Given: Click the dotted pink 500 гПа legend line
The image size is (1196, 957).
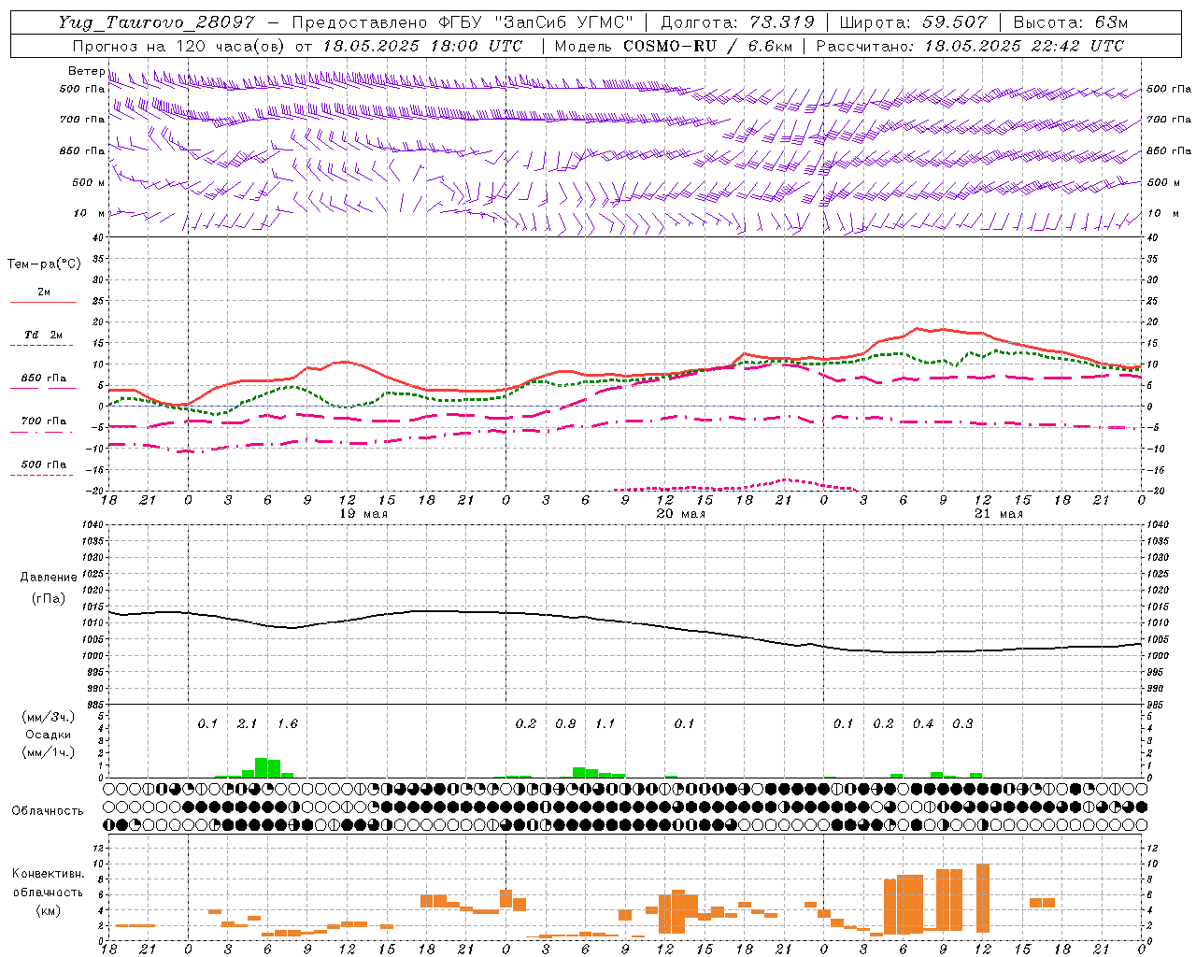Looking at the screenshot, I should [x=43, y=476].
